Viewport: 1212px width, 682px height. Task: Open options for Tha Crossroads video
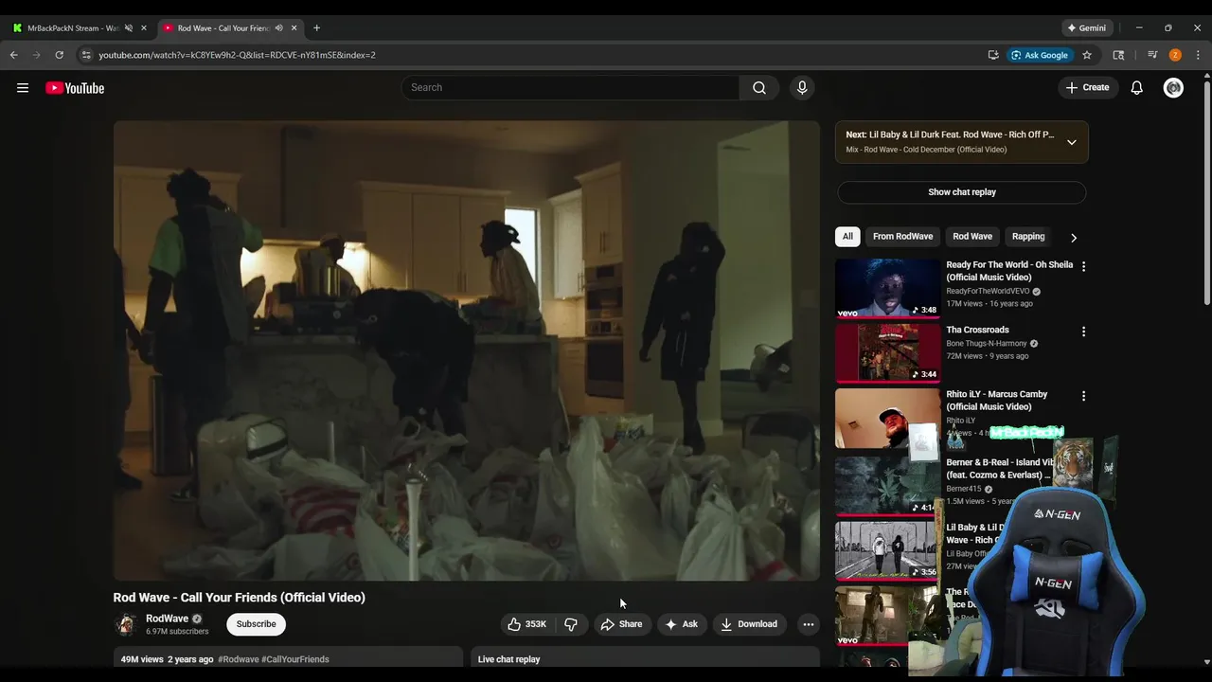pyautogui.click(x=1083, y=332)
